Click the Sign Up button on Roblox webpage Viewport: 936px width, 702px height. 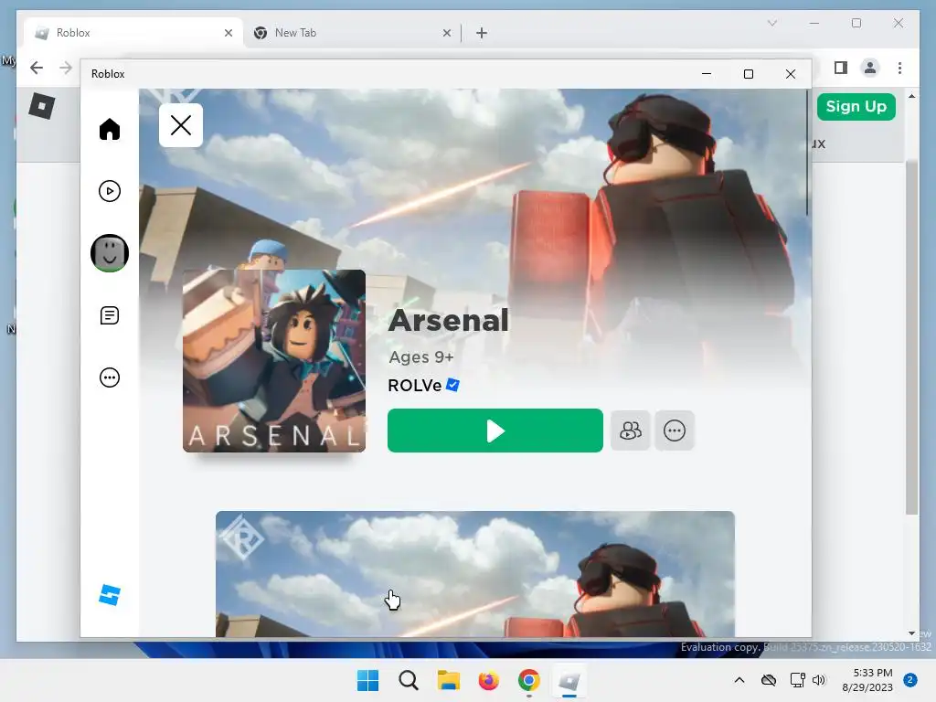[856, 107]
